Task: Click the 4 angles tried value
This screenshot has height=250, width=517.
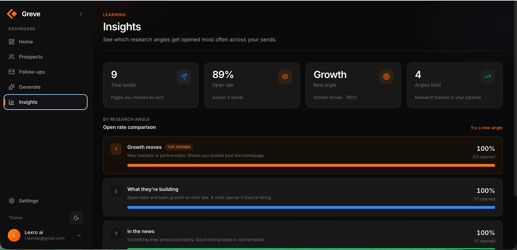Action: pos(418,75)
